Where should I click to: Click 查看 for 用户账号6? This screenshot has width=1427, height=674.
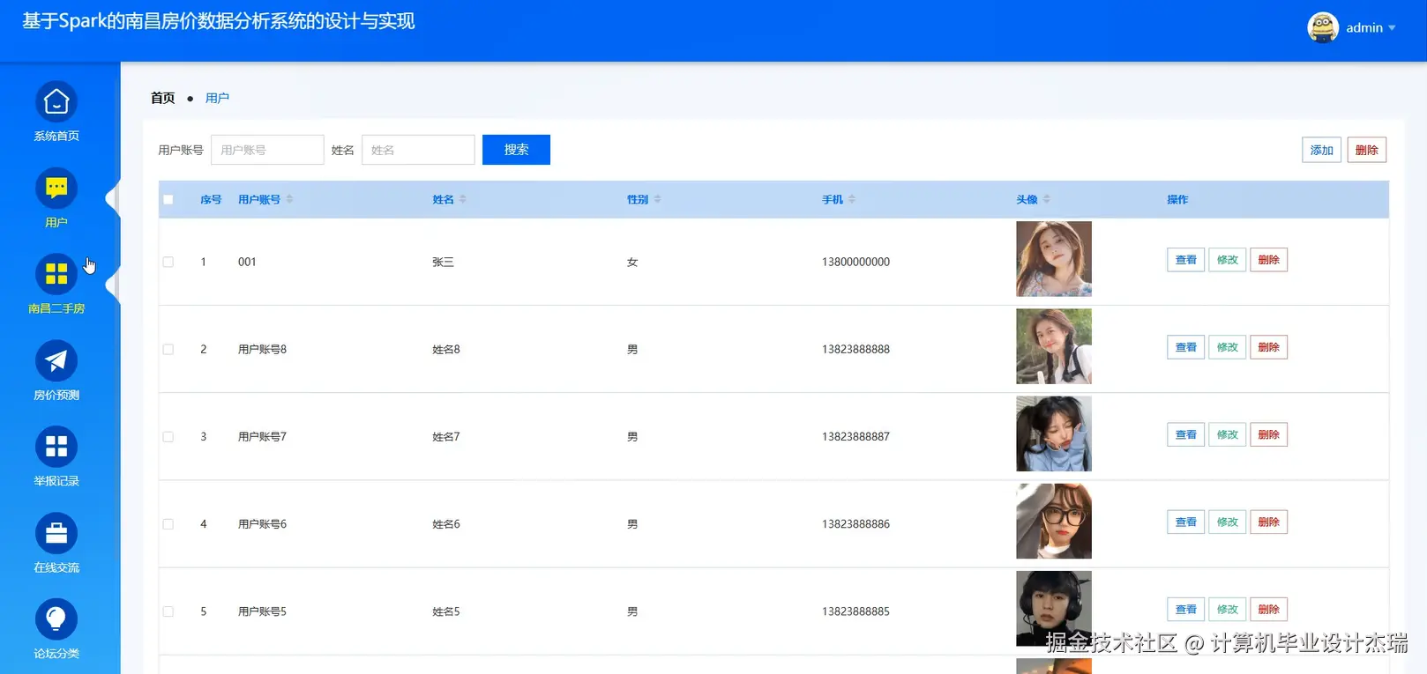tap(1185, 522)
